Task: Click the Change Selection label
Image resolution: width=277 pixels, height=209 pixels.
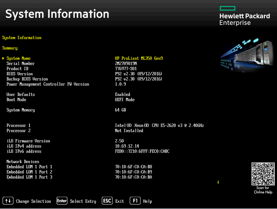Action: click(33, 201)
